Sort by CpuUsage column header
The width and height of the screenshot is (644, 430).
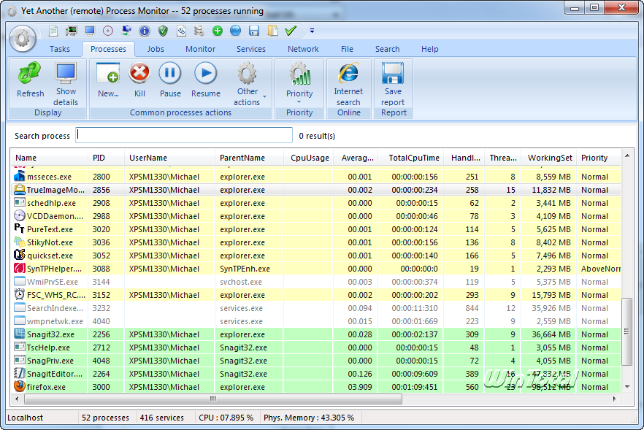(x=308, y=158)
